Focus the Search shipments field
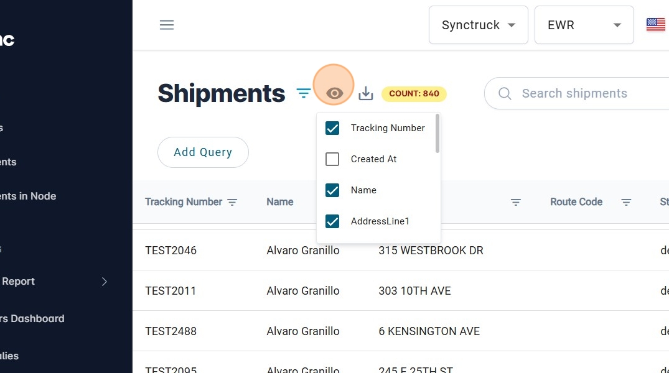The height and width of the screenshot is (373, 669). [585, 93]
